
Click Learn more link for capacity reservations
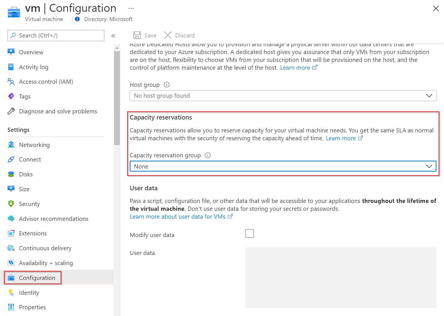[x=341, y=138]
